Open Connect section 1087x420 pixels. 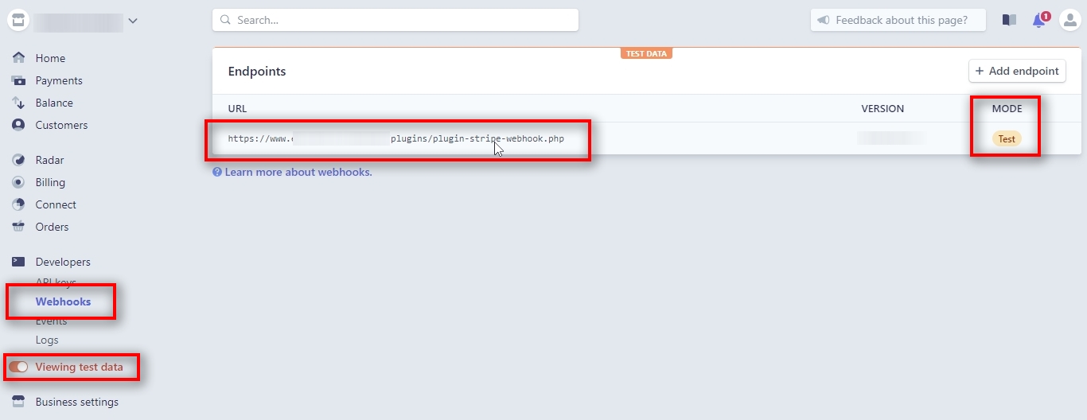[56, 204]
